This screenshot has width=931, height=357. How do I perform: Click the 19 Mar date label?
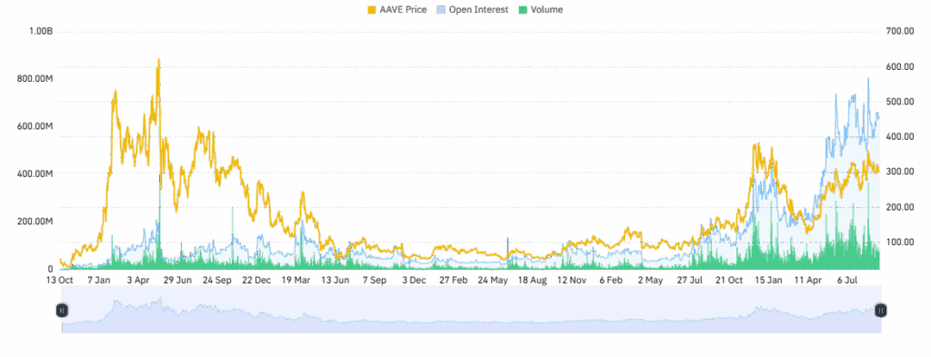click(x=295, y=280)
